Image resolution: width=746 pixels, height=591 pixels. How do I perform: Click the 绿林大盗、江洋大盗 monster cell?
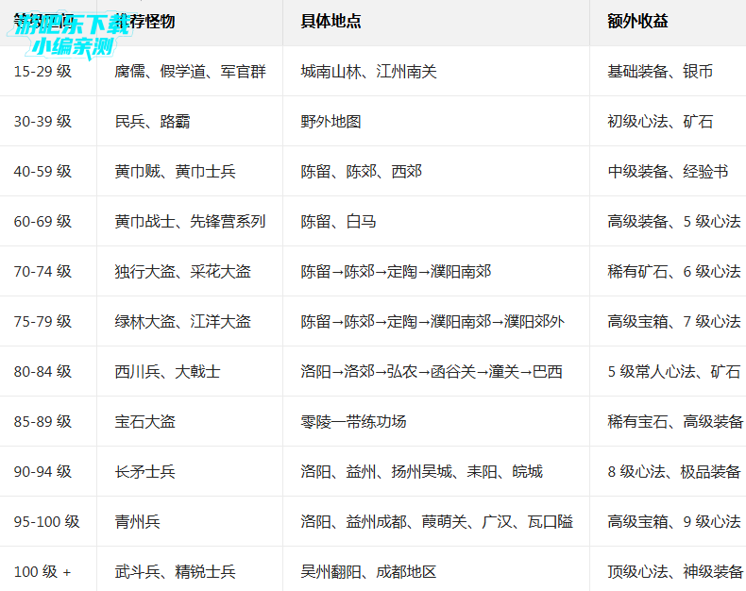182,322
